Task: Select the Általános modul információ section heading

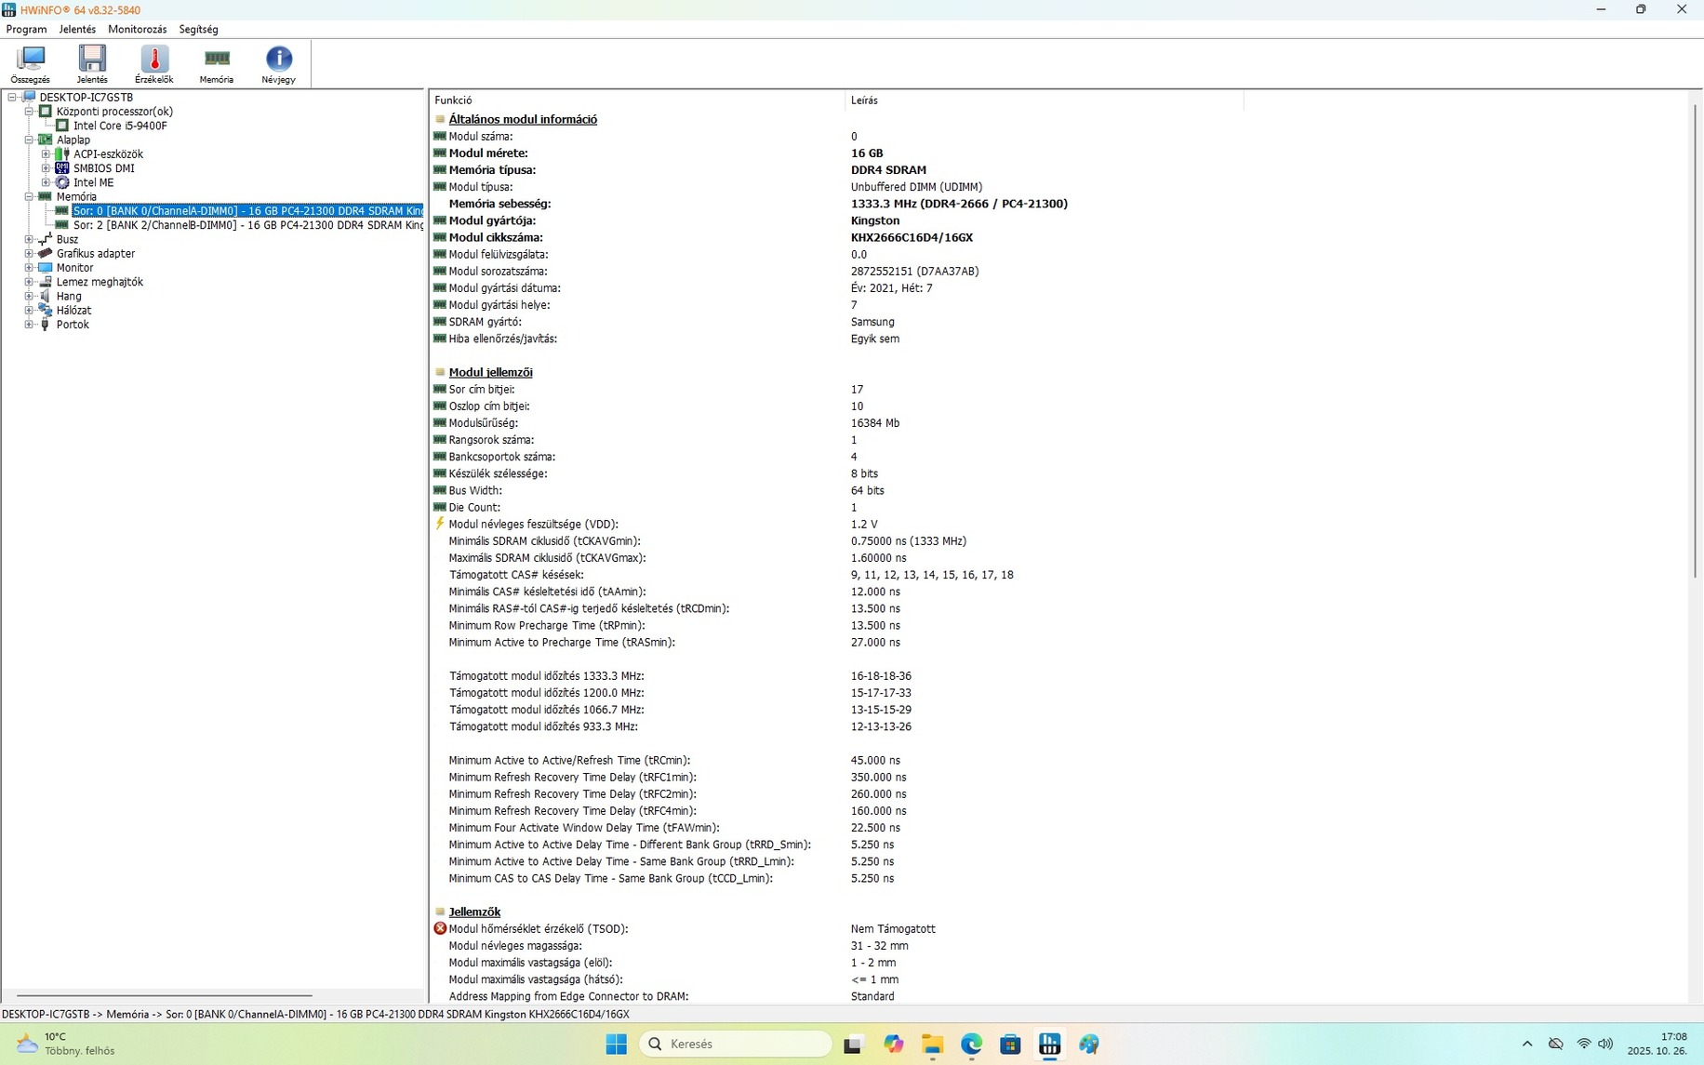Action: (x=523, y=119)
